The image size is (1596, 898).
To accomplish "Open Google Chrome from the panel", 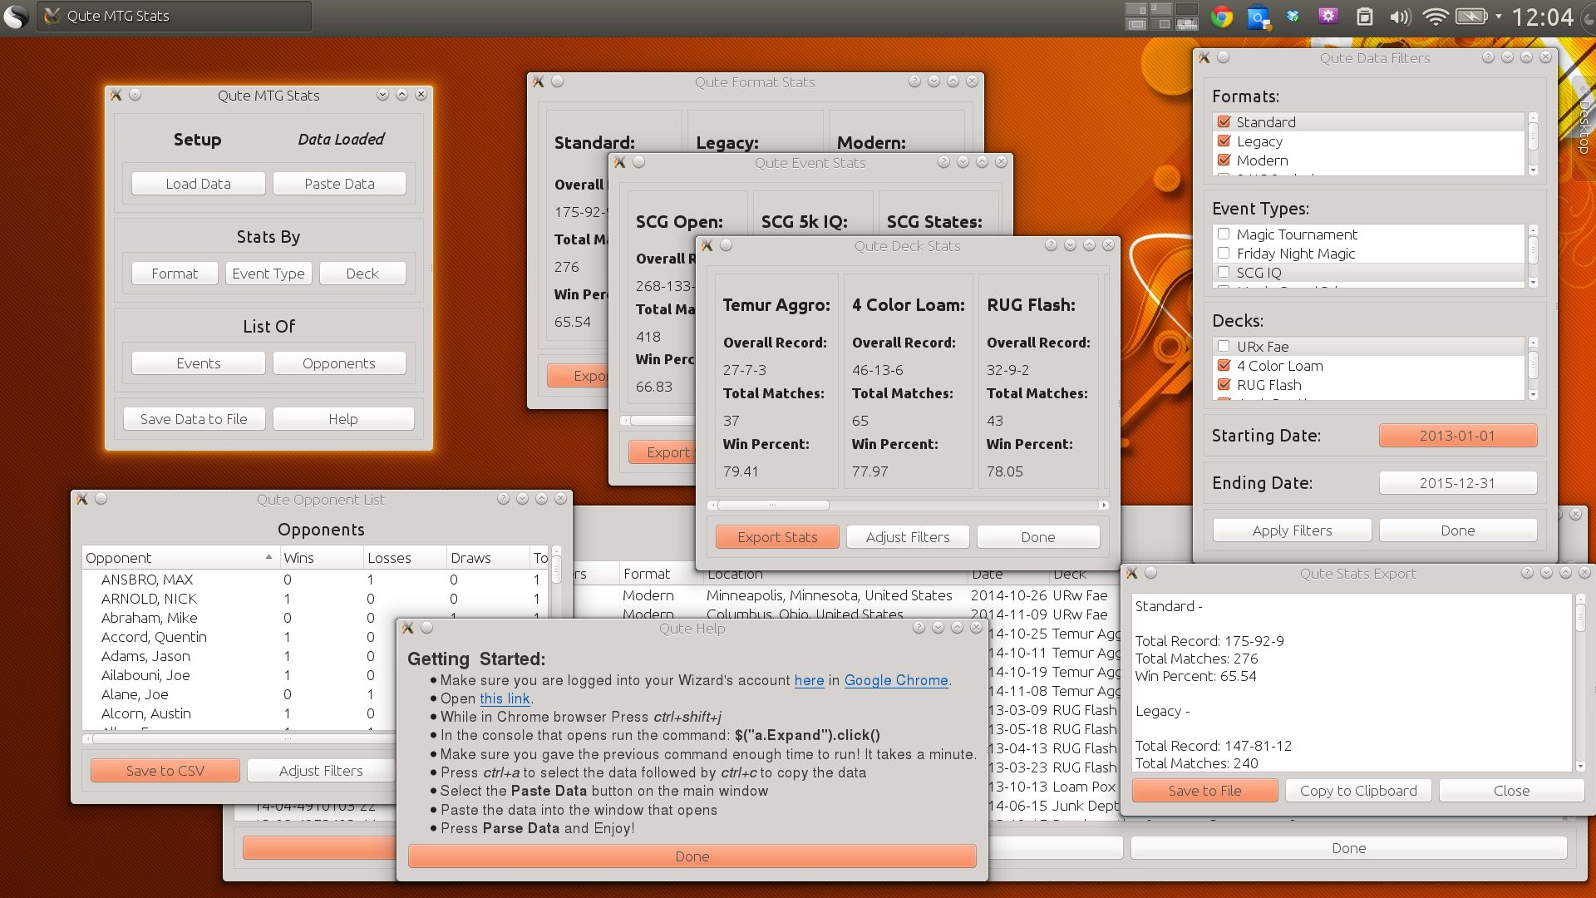I will (1221, 17).
